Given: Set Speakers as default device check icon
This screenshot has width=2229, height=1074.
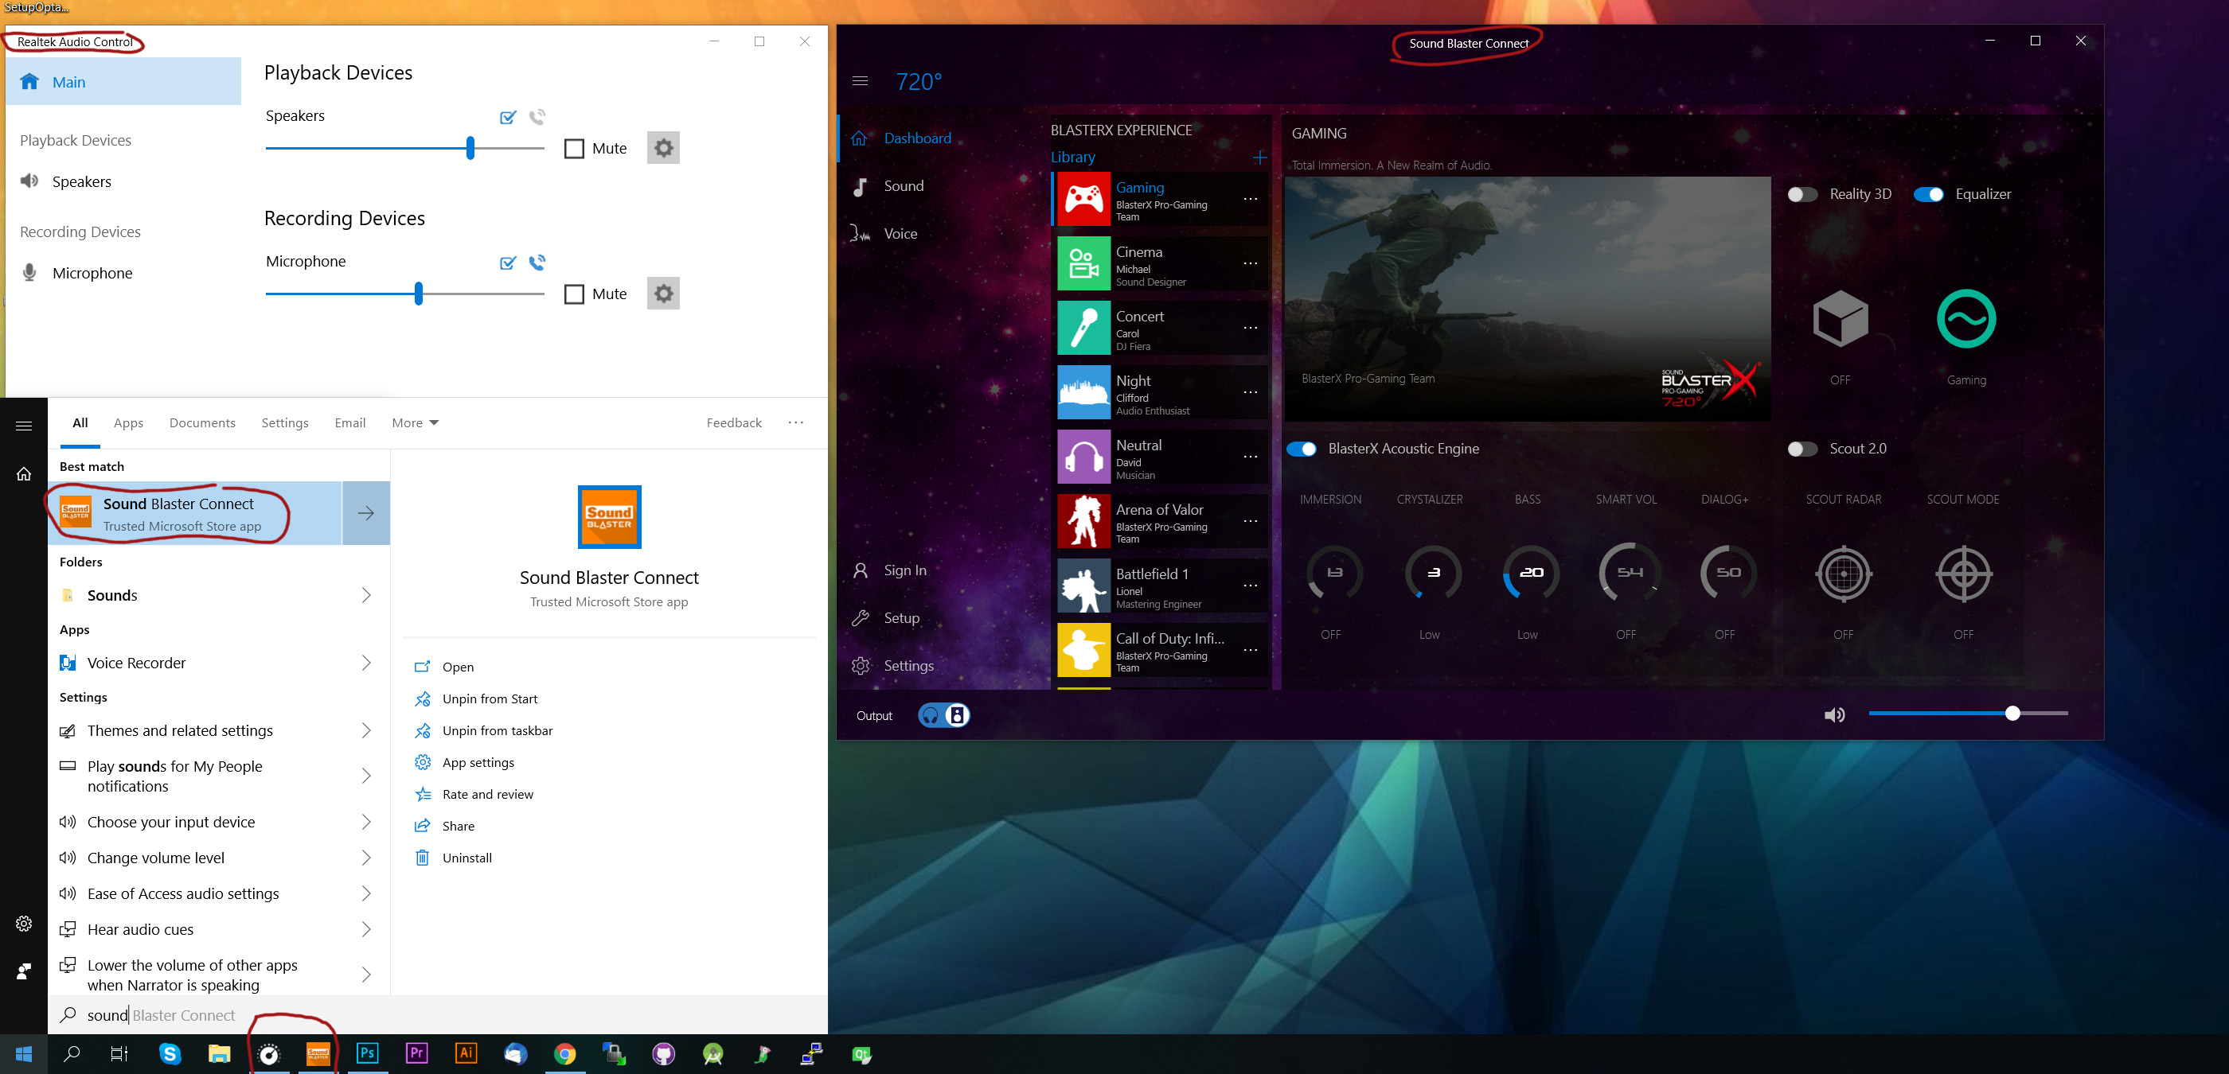Looking at the screenshot, I should 508,117.
